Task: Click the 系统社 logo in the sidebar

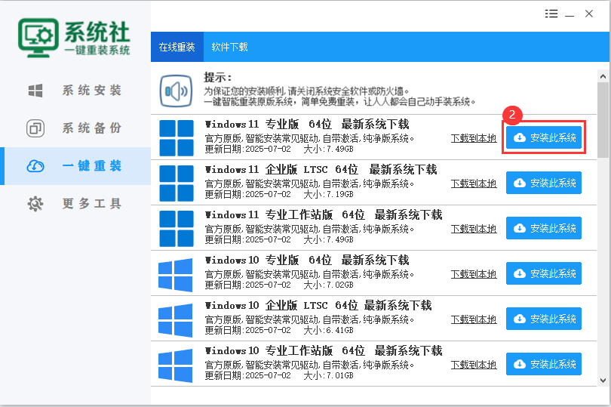Action: (x=75, y=37)
